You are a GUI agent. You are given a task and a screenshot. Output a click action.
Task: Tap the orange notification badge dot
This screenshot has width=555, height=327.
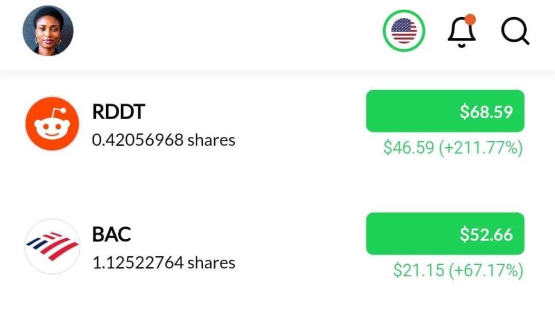470,19
